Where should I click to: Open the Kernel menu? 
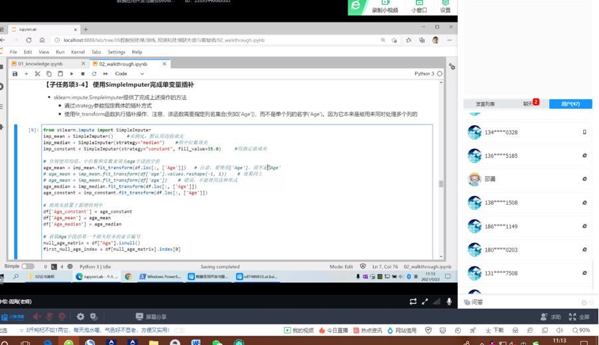point(78,52)
